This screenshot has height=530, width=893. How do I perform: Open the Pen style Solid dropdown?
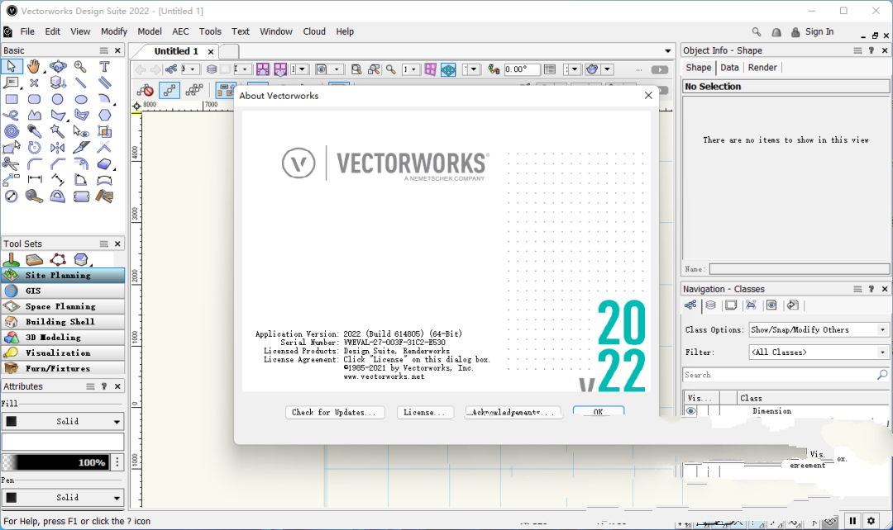(63, 498)
